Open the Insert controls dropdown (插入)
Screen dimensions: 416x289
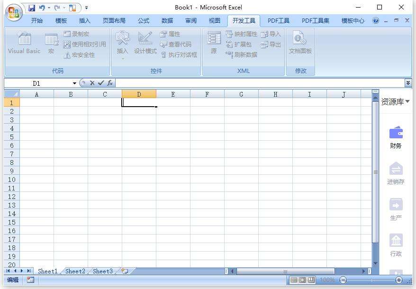[123, 45]
